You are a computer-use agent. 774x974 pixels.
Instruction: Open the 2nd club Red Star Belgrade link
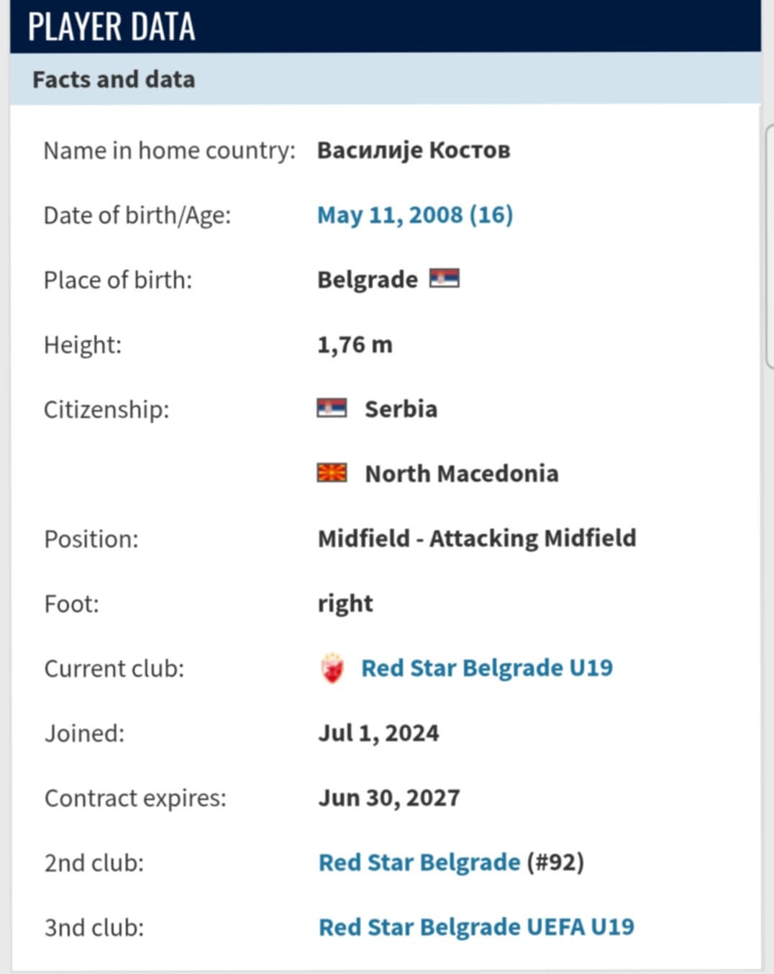coord(419,863)
